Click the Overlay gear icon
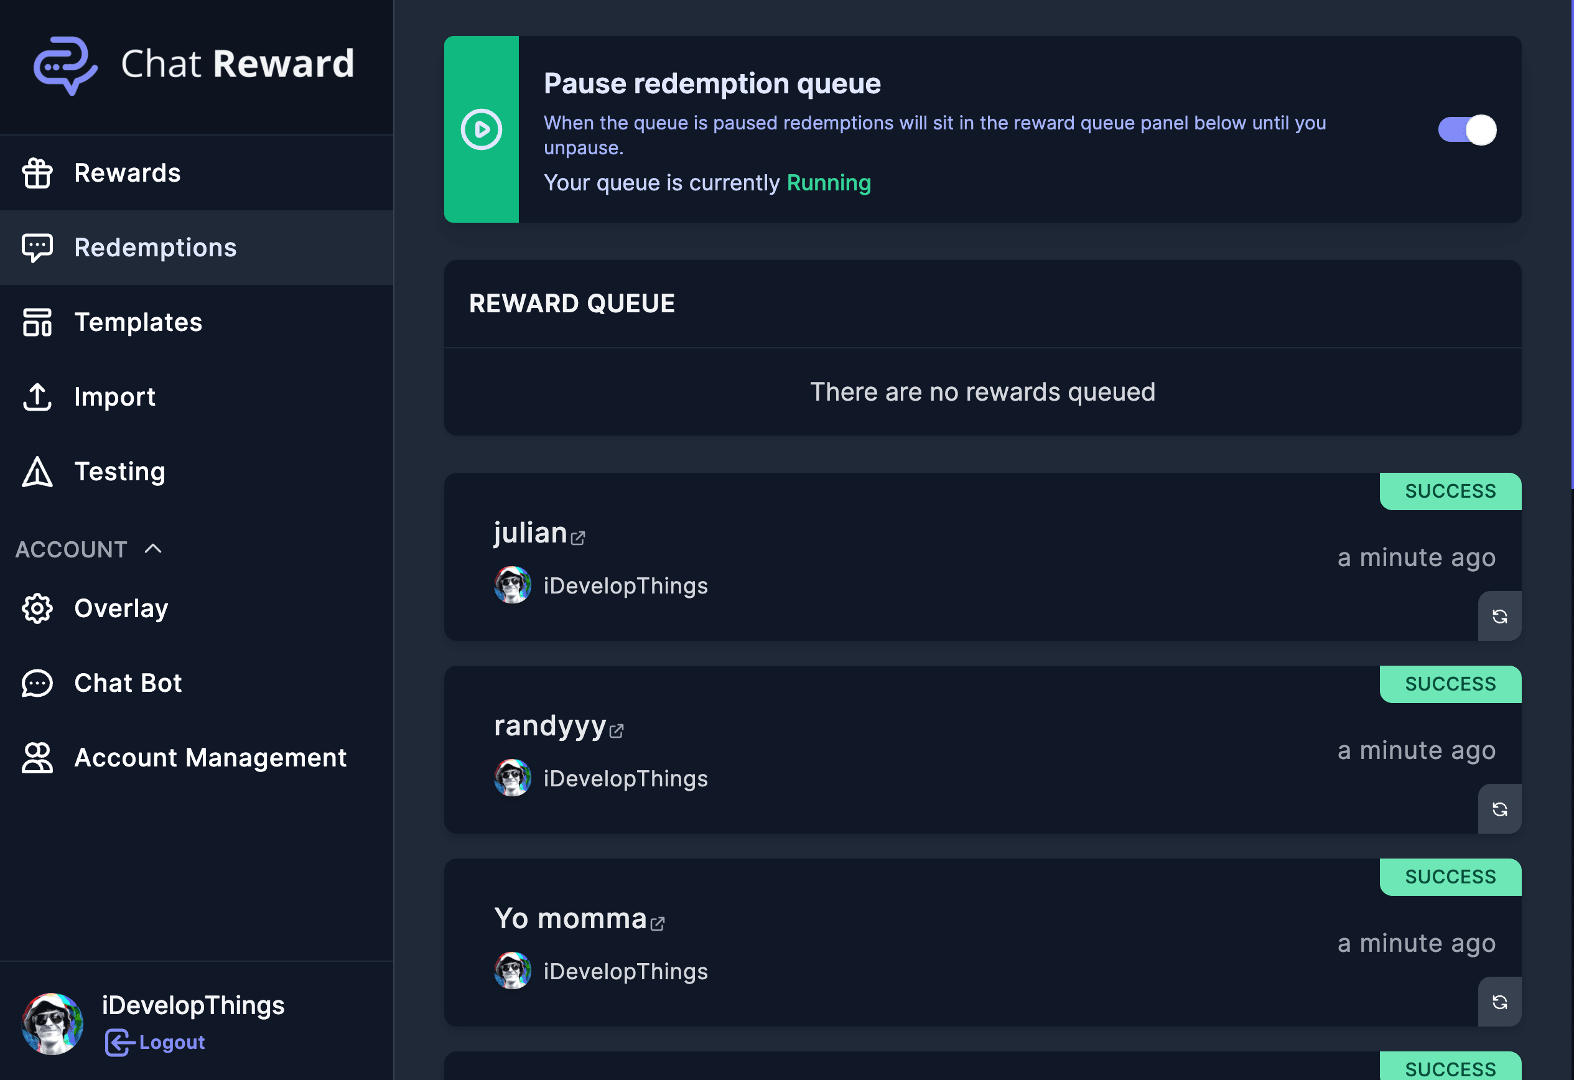The height and width of the screenshot is (1080, 1574). pyautogui.click(x=37, y=608)
